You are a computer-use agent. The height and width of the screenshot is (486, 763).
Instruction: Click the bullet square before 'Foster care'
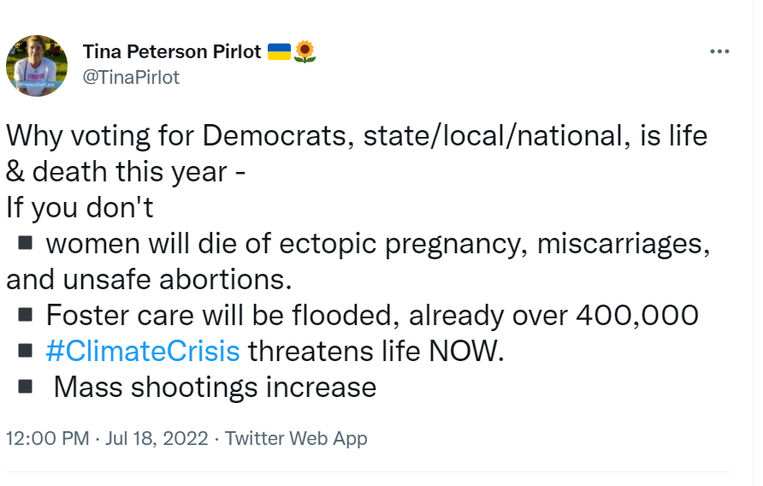[x=26, y=315]
